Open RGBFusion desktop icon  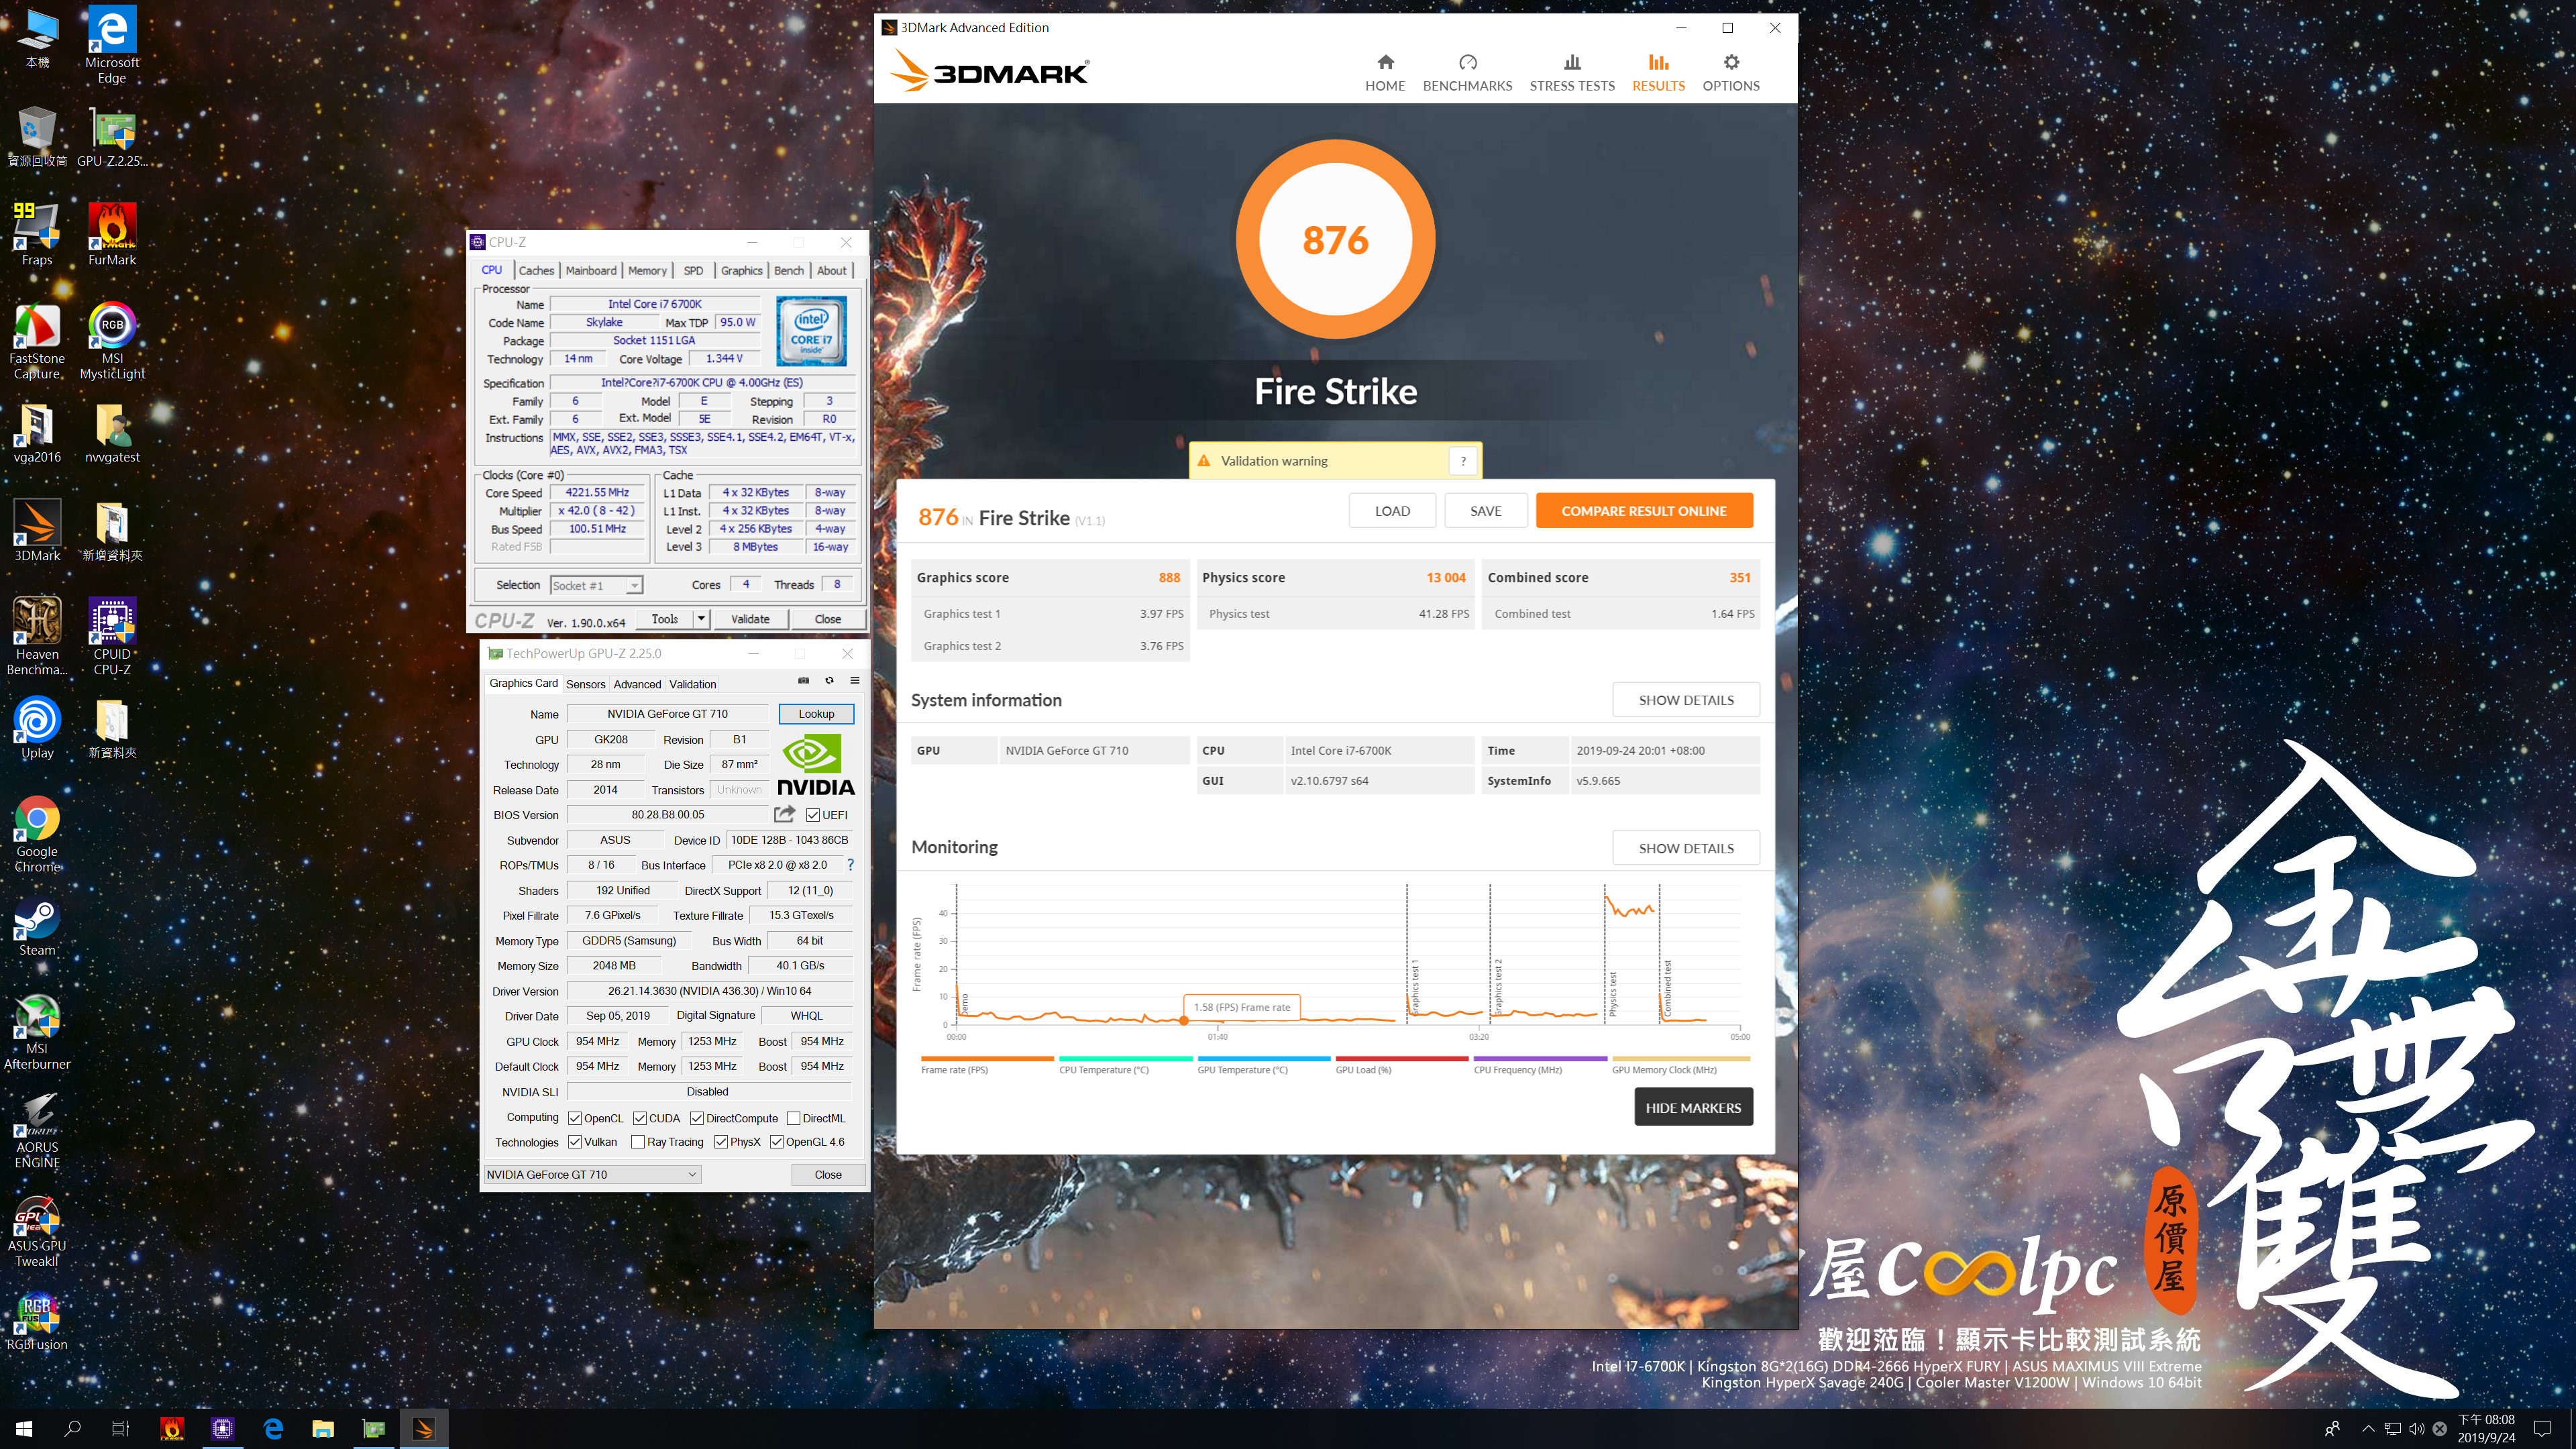37,1321
